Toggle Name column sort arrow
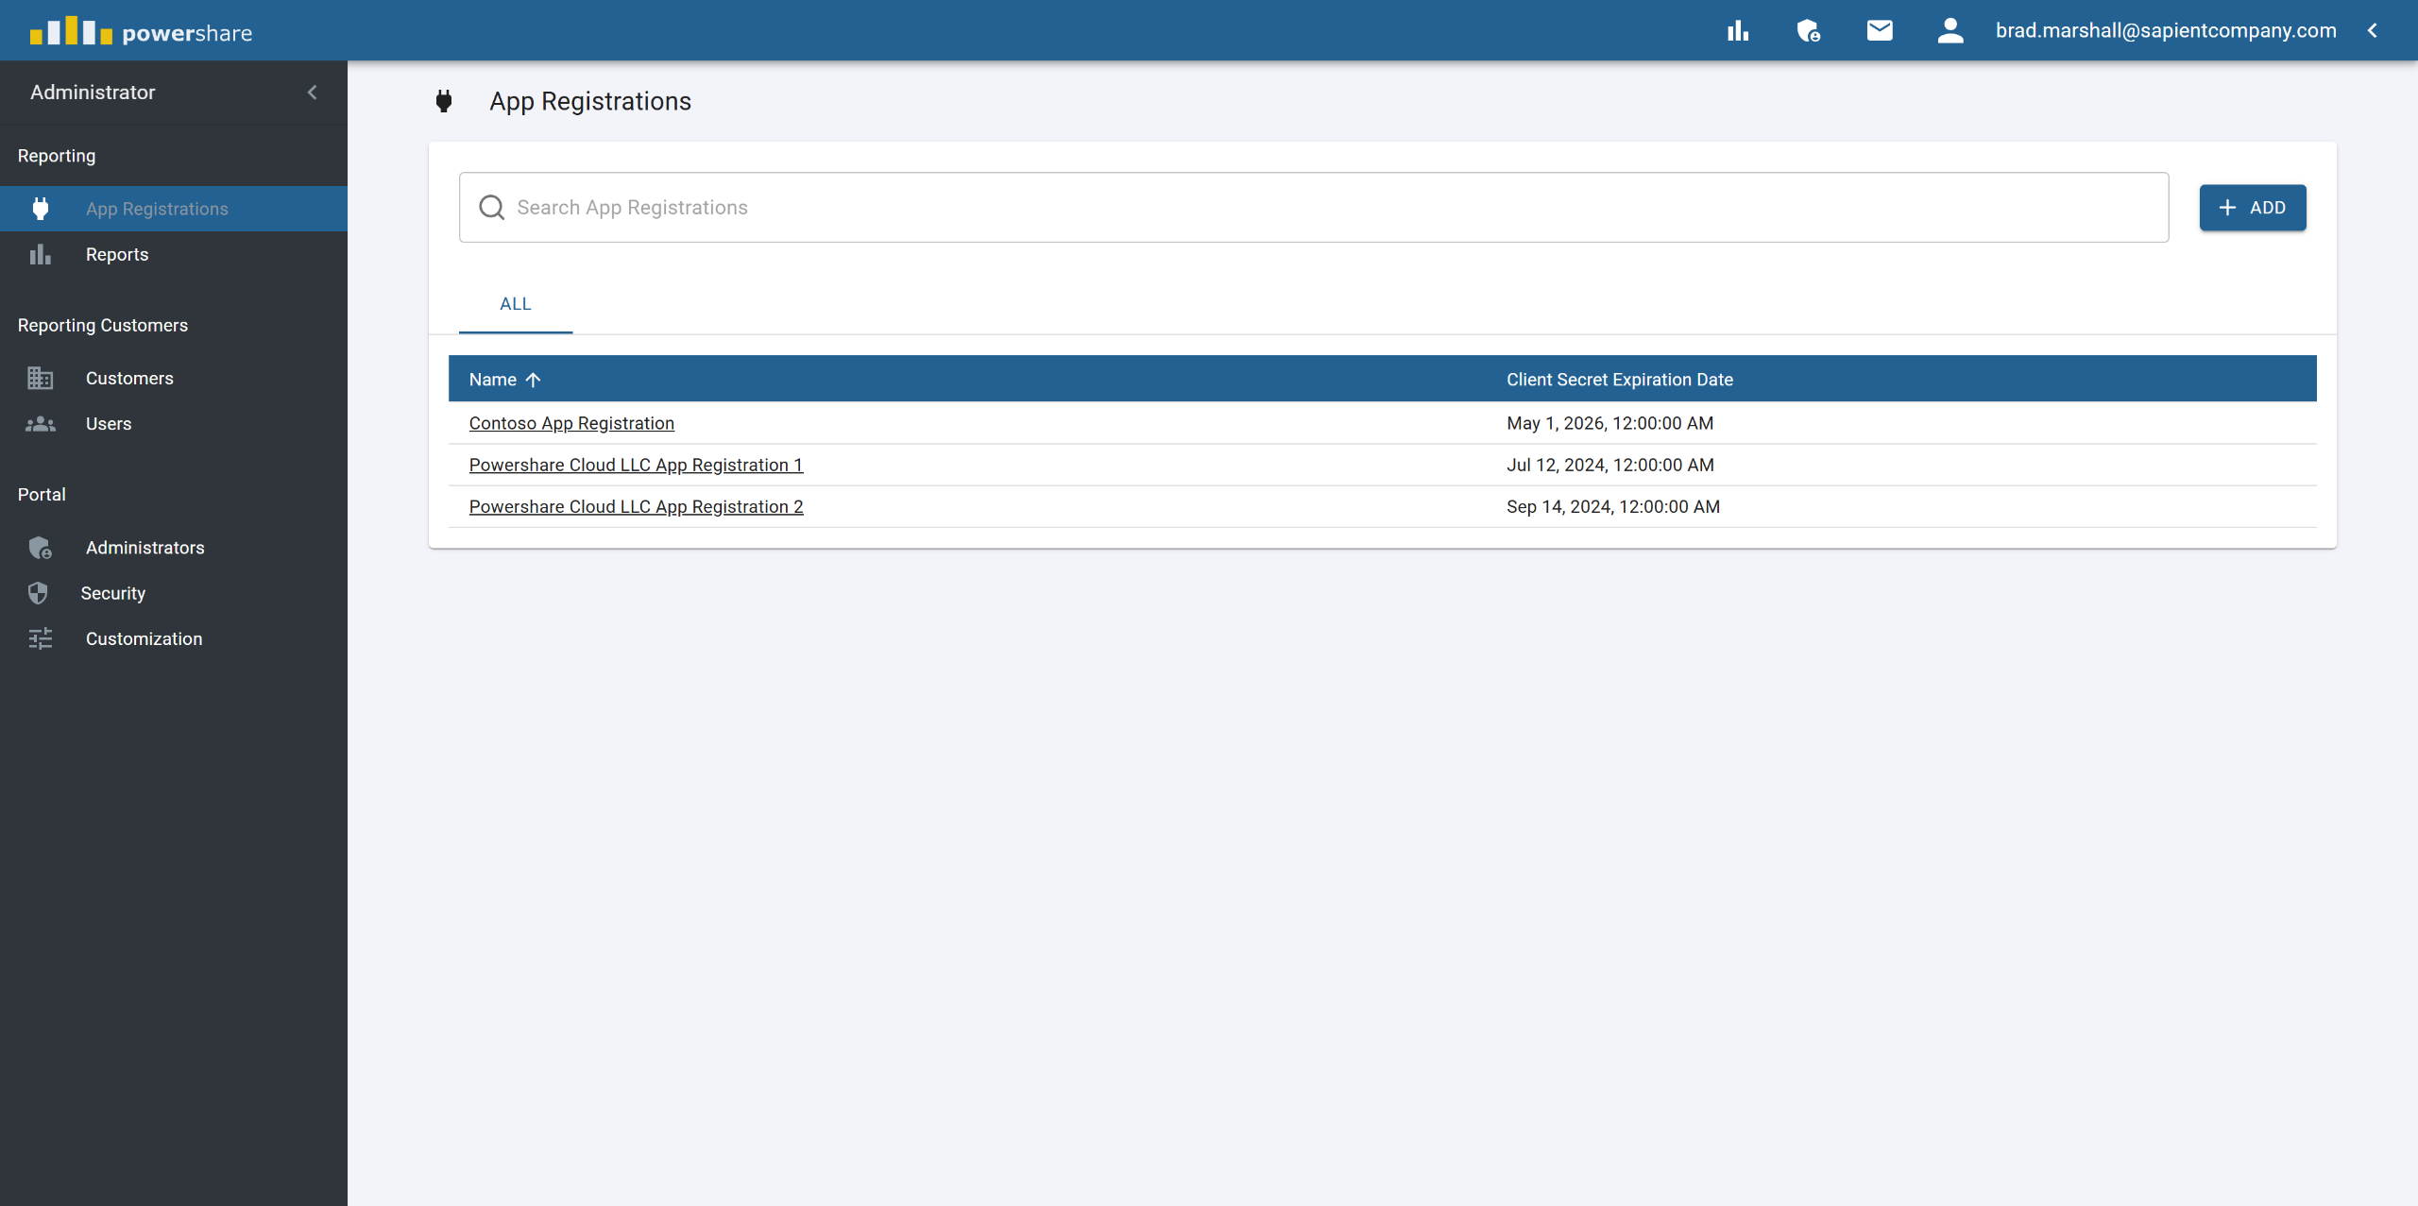This screenshot has height=1206, width=2418. [x=534, y=380]
